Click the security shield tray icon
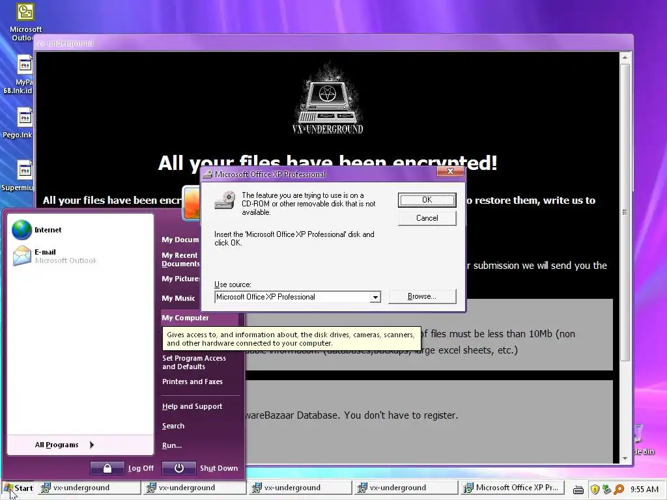This screenshot has height=500, width=667. [595, 490]
